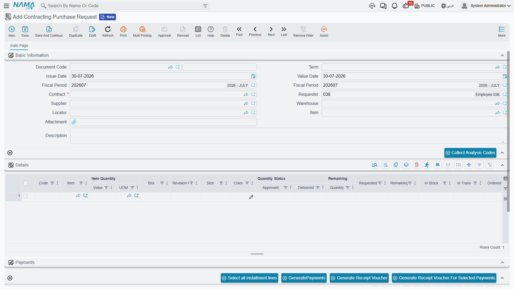Screen dimensions: 514x289
Task: Go to Next record
Action: coord(271,32)
